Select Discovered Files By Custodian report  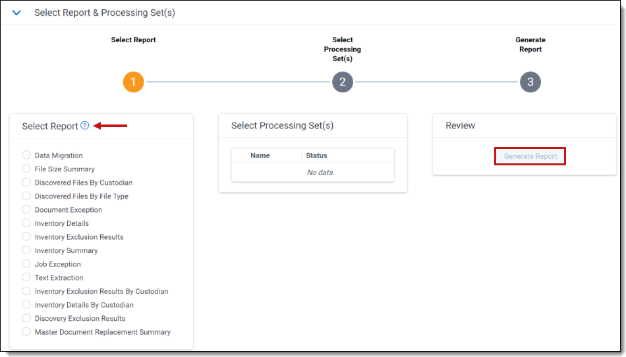tap(26, 182)
